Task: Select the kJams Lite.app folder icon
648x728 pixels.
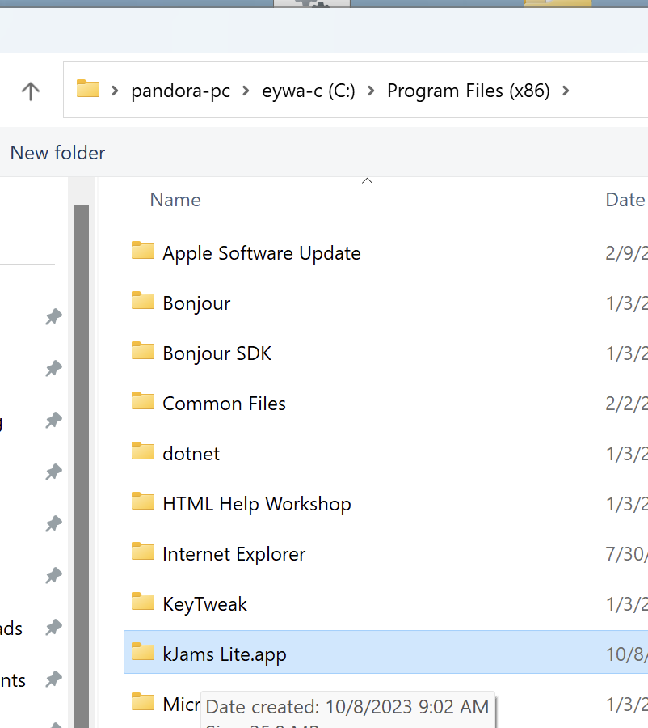Action: pyautogui.click(x=143, y=652)
